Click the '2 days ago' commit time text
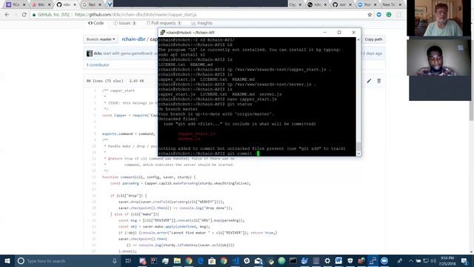 coord(373,53)
